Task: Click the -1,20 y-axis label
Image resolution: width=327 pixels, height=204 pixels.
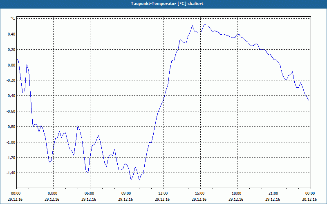Action: 11,157
